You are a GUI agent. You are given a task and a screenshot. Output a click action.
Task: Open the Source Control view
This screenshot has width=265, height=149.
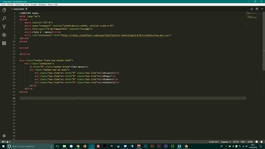[4, 26]
